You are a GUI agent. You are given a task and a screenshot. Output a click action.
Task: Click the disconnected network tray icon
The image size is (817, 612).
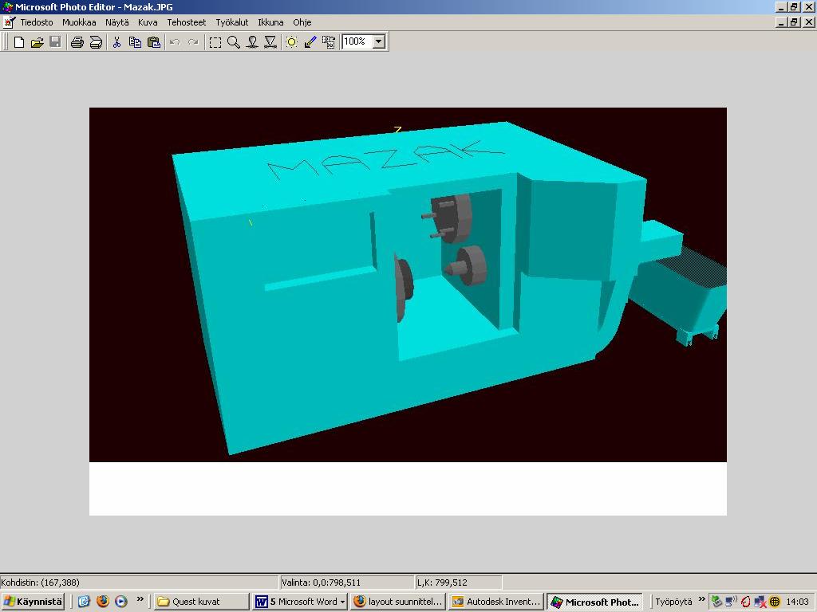(760, 602)
